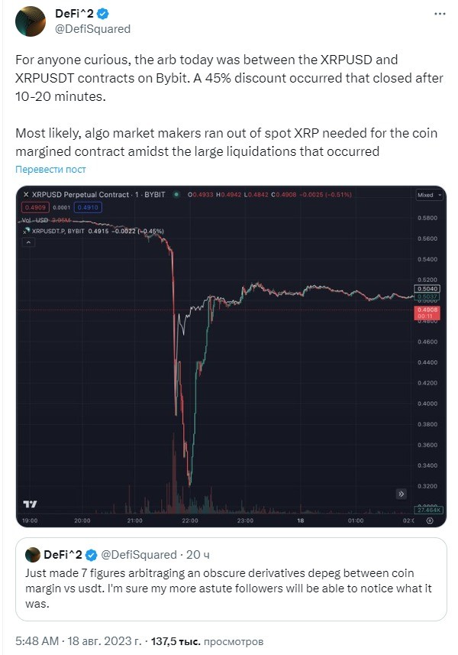Click the 22:00 marker on the time axis
This screenshot has width=458, height=655.
click(x=190, y=520)
